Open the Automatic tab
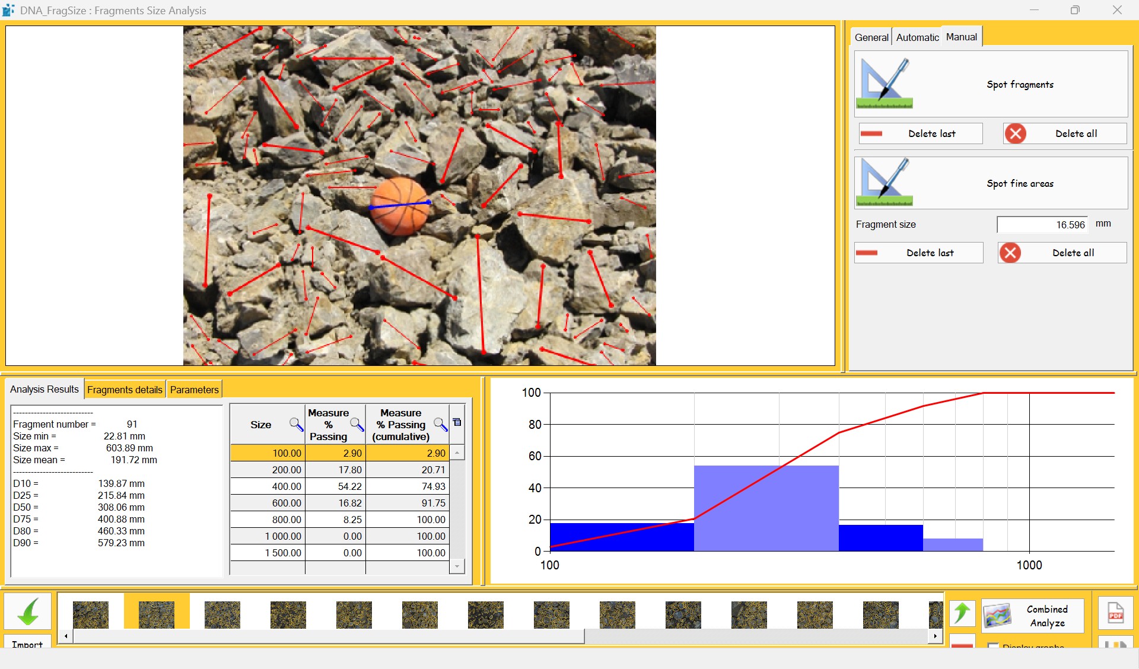The image size is (1139, 669). point(917,37)
